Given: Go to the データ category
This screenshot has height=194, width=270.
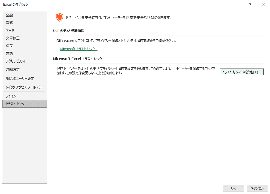Looking at the screenshot, I should pos(24,30).
